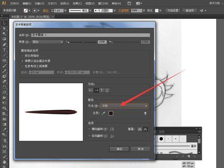Select the Paintbrush tool
The width and height of the screenshot is (224, 168).
pos(4,66)
